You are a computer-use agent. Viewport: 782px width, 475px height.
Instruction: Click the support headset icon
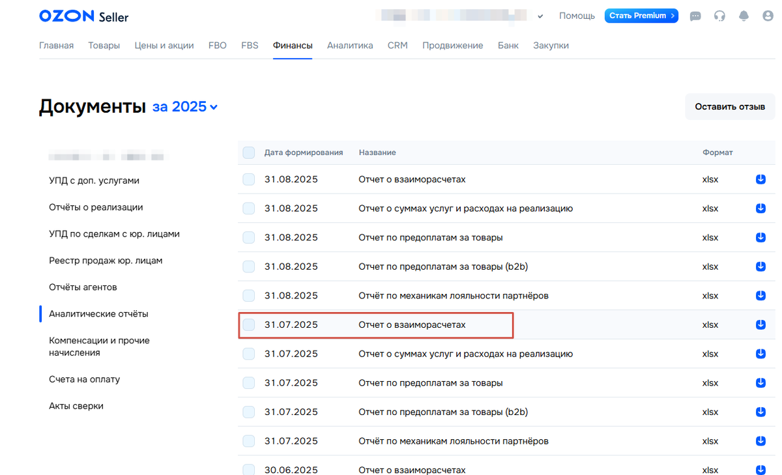point(719,16)
